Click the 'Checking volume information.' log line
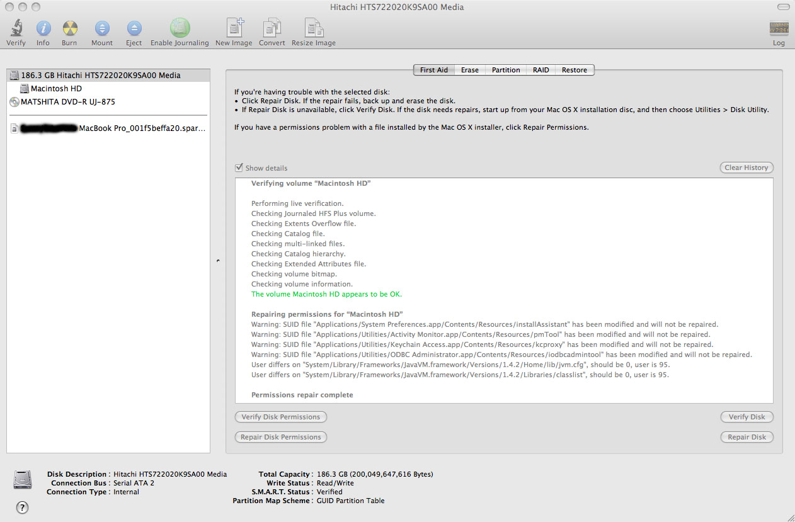The width and height of the screenshot is (795, 522). [x=302, y=284]
